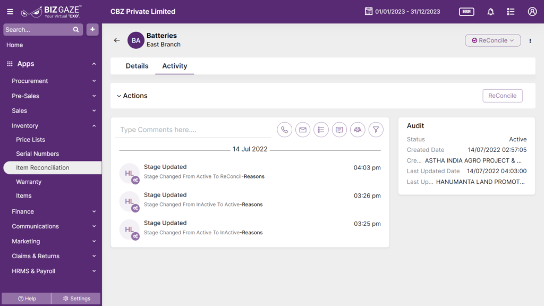Open the hamburger menu icon

pos(10,12)
